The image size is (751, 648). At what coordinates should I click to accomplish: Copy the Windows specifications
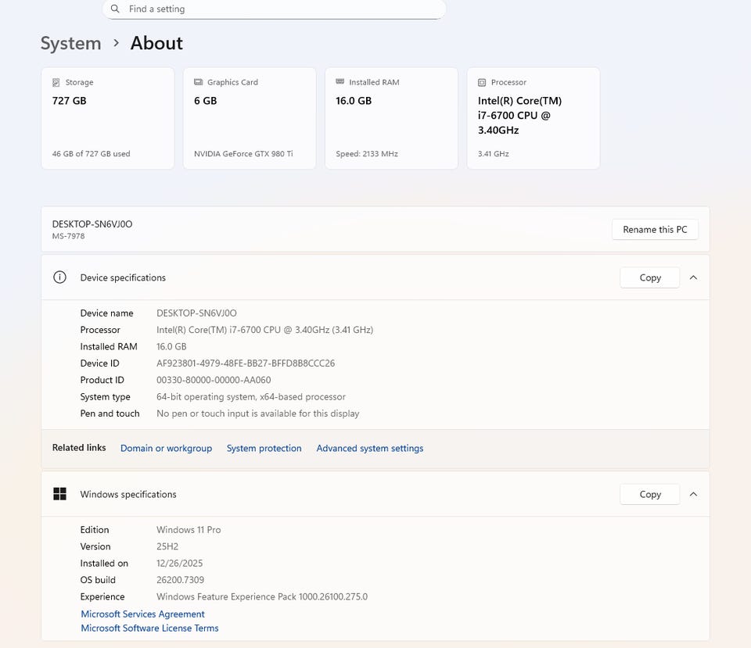[x=649, y=494]
